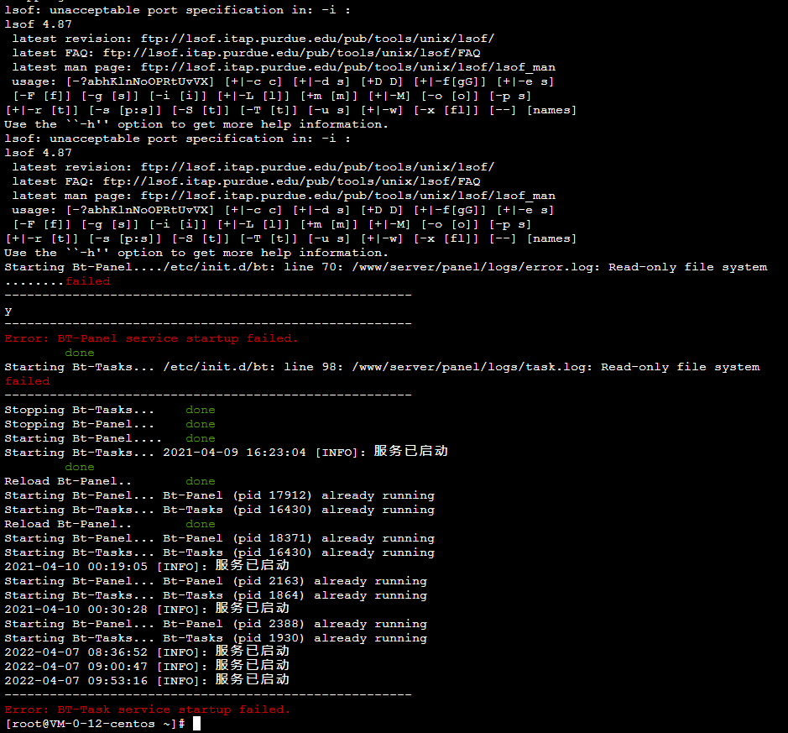Click '(pid 18371)' in the Bt-Panel already running line

(273, 538)
